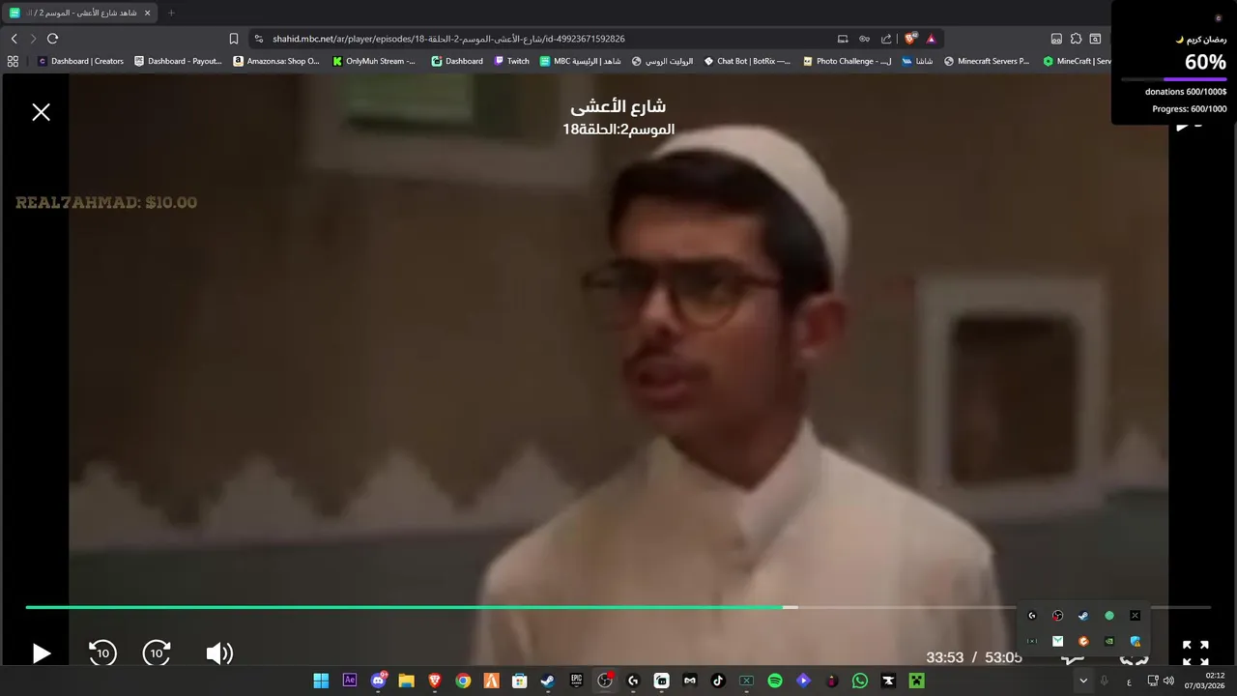Open the Amazon.sa: Shop bookmark
Image resolution: width=1237 pixels, height=696 pixels.
[x=276, y=61]
